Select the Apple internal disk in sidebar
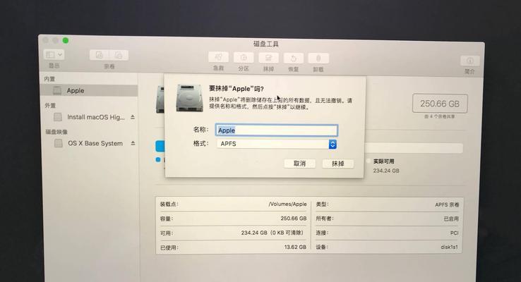 tap(89, 90)
